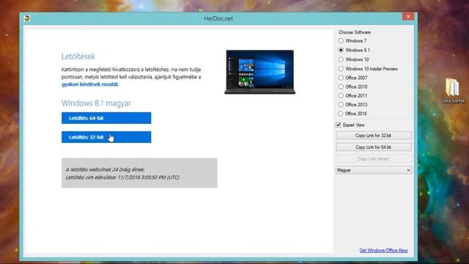Image resolution: width=469 pixels, height=264 pixels.
Task: Click the link expiry notice text
Action: pyautogui.click(x=122, y=173)
